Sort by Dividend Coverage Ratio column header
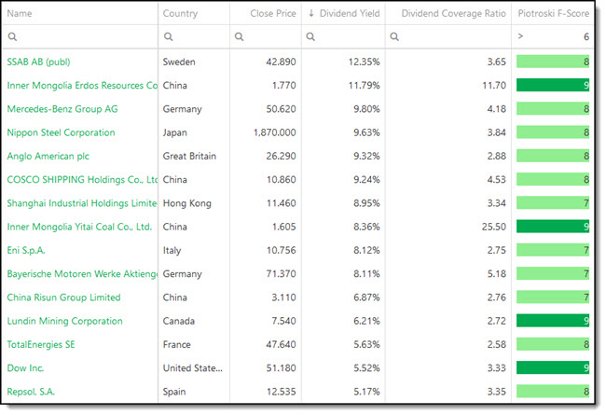This screenshot has width=606, height=415. [453, 14]
